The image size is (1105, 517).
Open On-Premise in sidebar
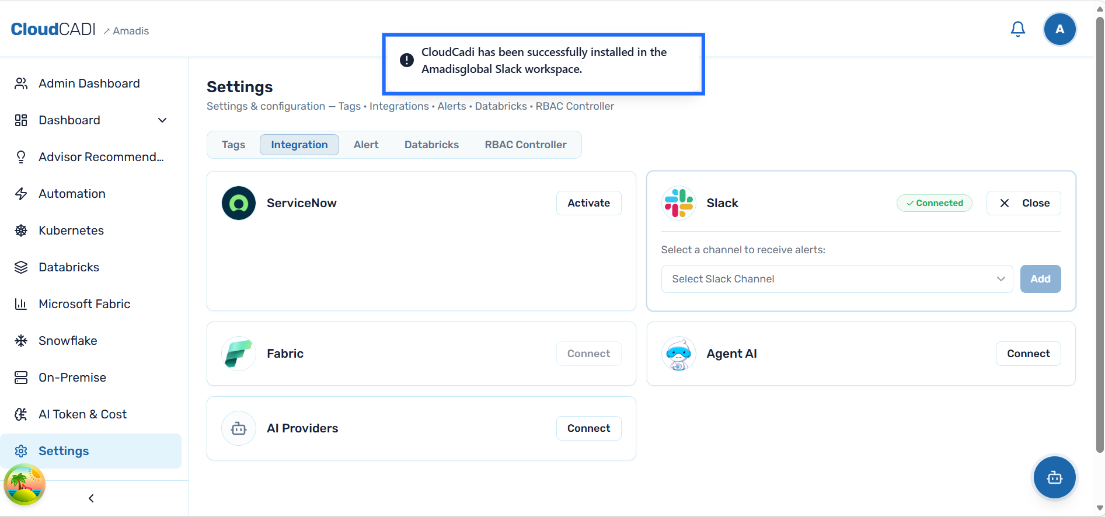click(x=91, y=378)
